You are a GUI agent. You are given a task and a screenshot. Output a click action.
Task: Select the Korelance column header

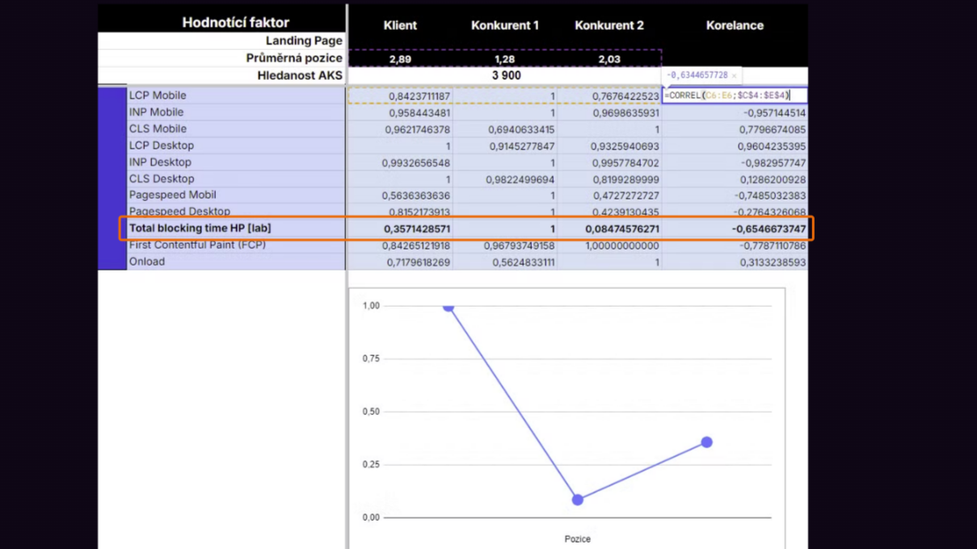coord(735,25)
